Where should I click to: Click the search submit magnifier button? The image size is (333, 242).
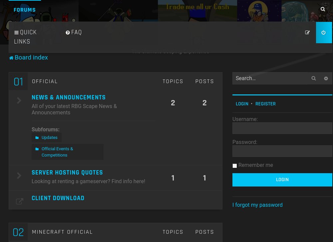pos(314,78)
